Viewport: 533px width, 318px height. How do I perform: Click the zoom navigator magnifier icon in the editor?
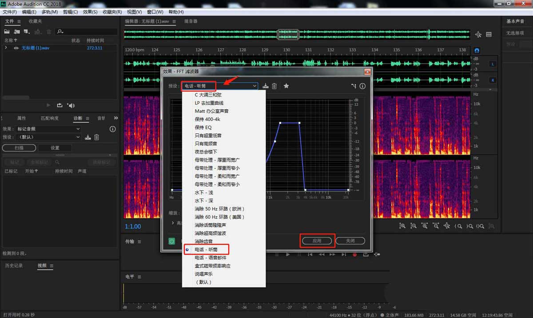[x=478, y=34]
